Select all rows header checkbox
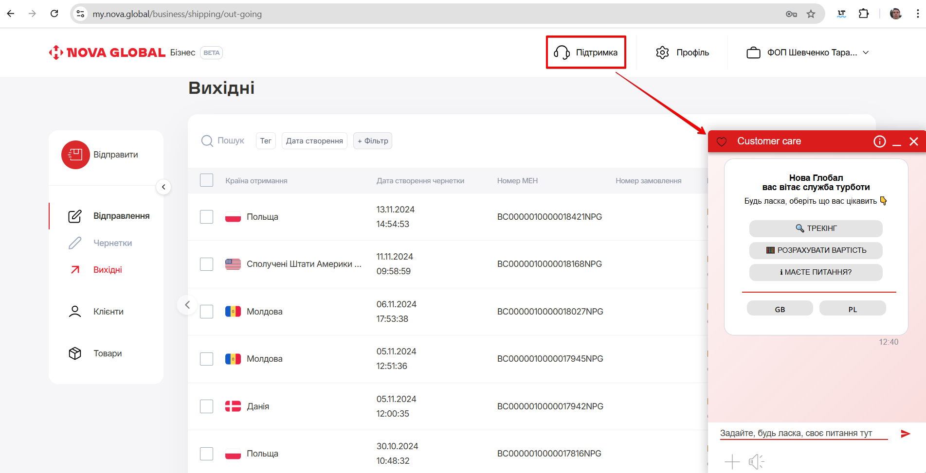This screenshot has width=926, height=473. point(207,180)
